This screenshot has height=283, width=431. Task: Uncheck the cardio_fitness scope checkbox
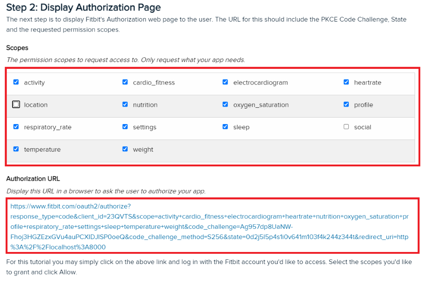(125, 82)
